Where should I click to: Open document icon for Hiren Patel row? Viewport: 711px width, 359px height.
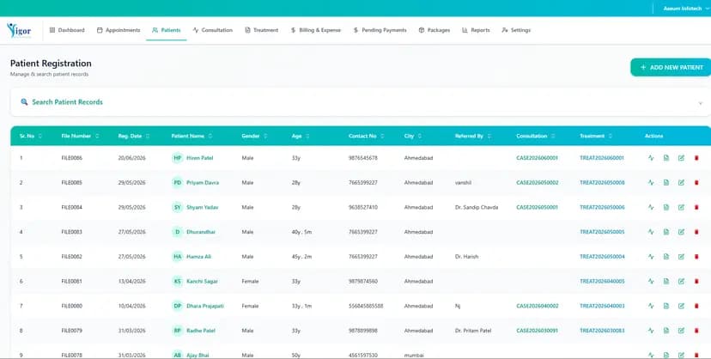666,158
